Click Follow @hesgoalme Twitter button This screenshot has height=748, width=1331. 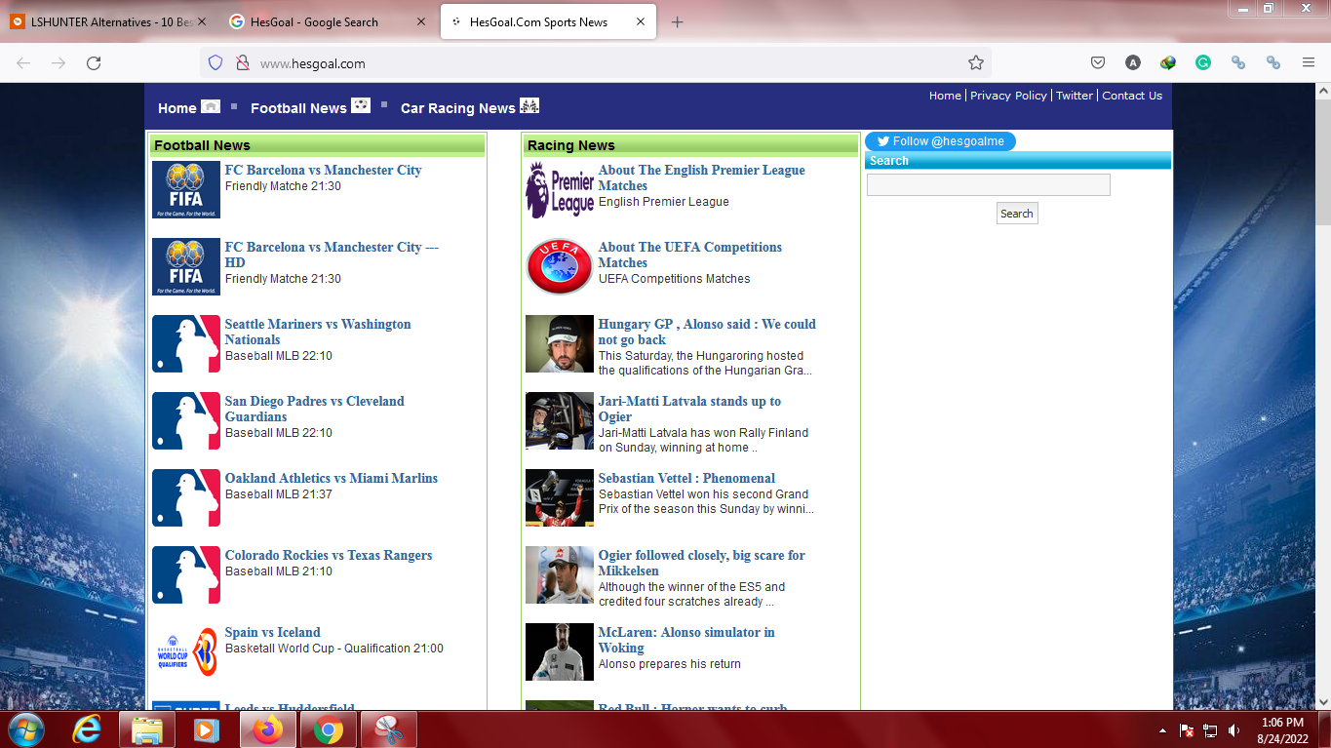click(x=940, y=141)
